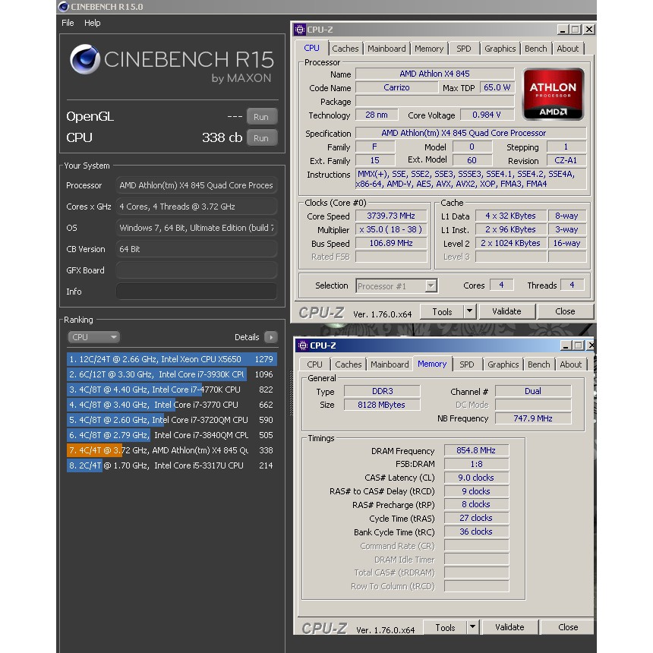Screen dimensions: 653x653
Task: Expand the CPU ranking type dropdown
Action: (94, 337)
